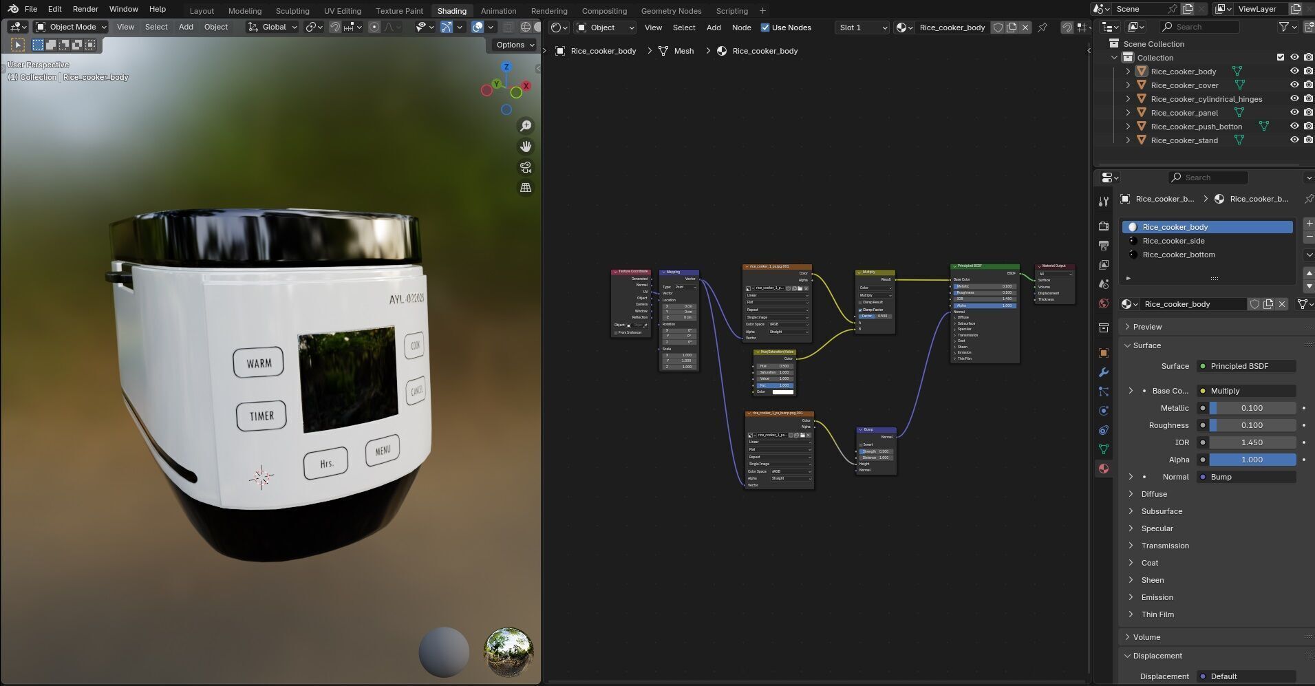Click the Blender logo icon
This screenshot has height=686, width=1315.
(x=13, y=9)
